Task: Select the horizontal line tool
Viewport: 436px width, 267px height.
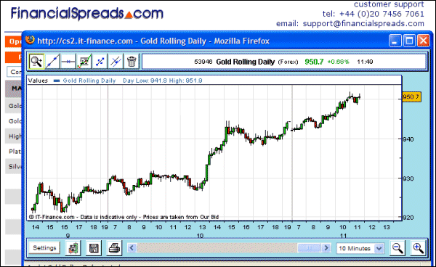Action: tap(68, 62)
